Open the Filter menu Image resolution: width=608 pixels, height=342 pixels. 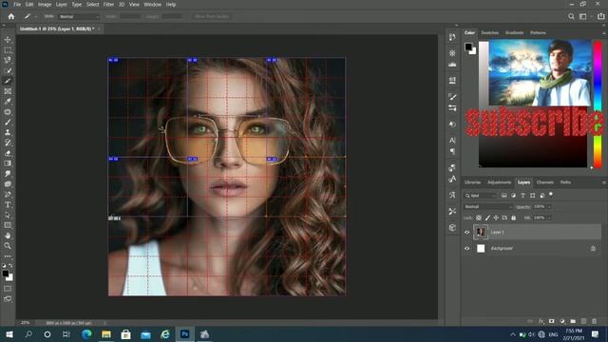tap(108, 4)
